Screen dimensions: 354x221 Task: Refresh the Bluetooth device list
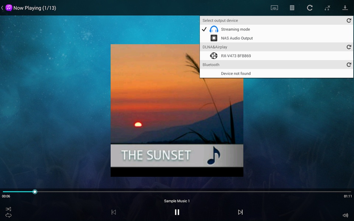coord(349,65)
